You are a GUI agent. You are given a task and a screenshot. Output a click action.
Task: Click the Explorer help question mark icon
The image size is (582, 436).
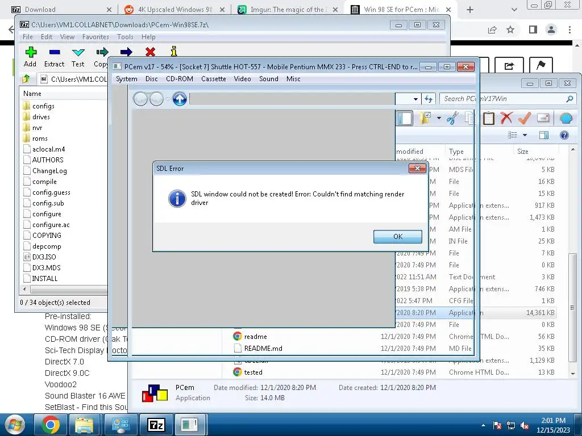click(x=564, y=135)
